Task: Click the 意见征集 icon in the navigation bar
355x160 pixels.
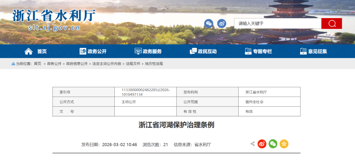Action: pyautogui.click(x=303, y=51)
